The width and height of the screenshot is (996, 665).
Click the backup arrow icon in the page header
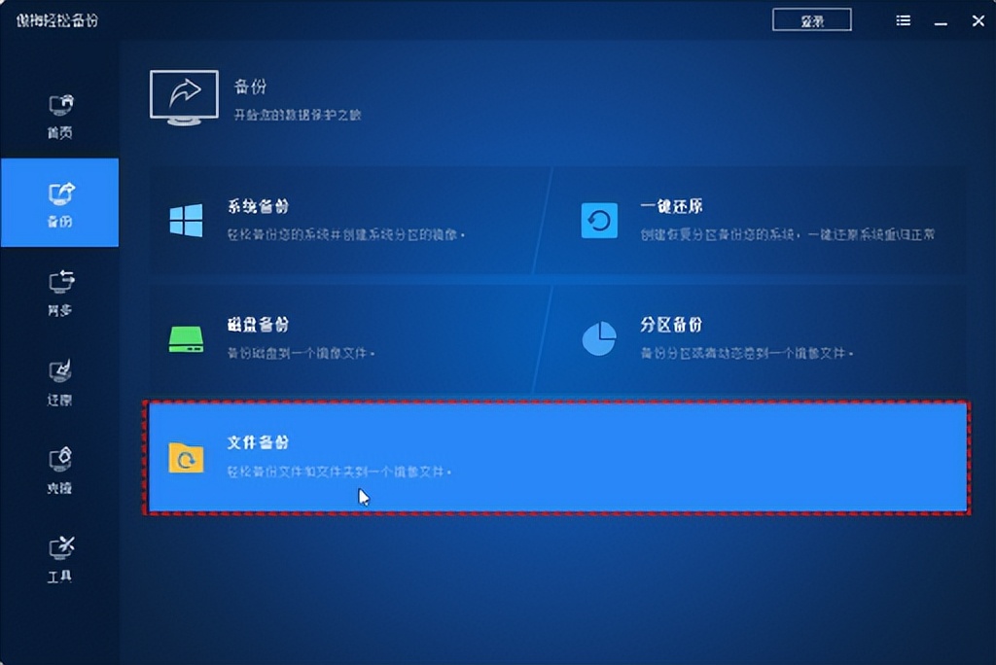(184, 94)
